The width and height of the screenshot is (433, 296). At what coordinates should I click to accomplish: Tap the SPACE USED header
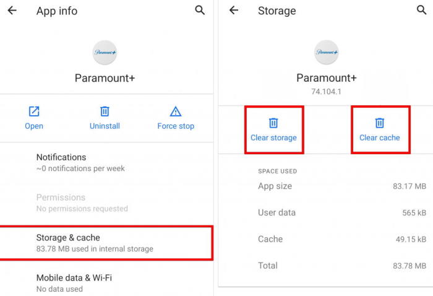tap(278, 171)
